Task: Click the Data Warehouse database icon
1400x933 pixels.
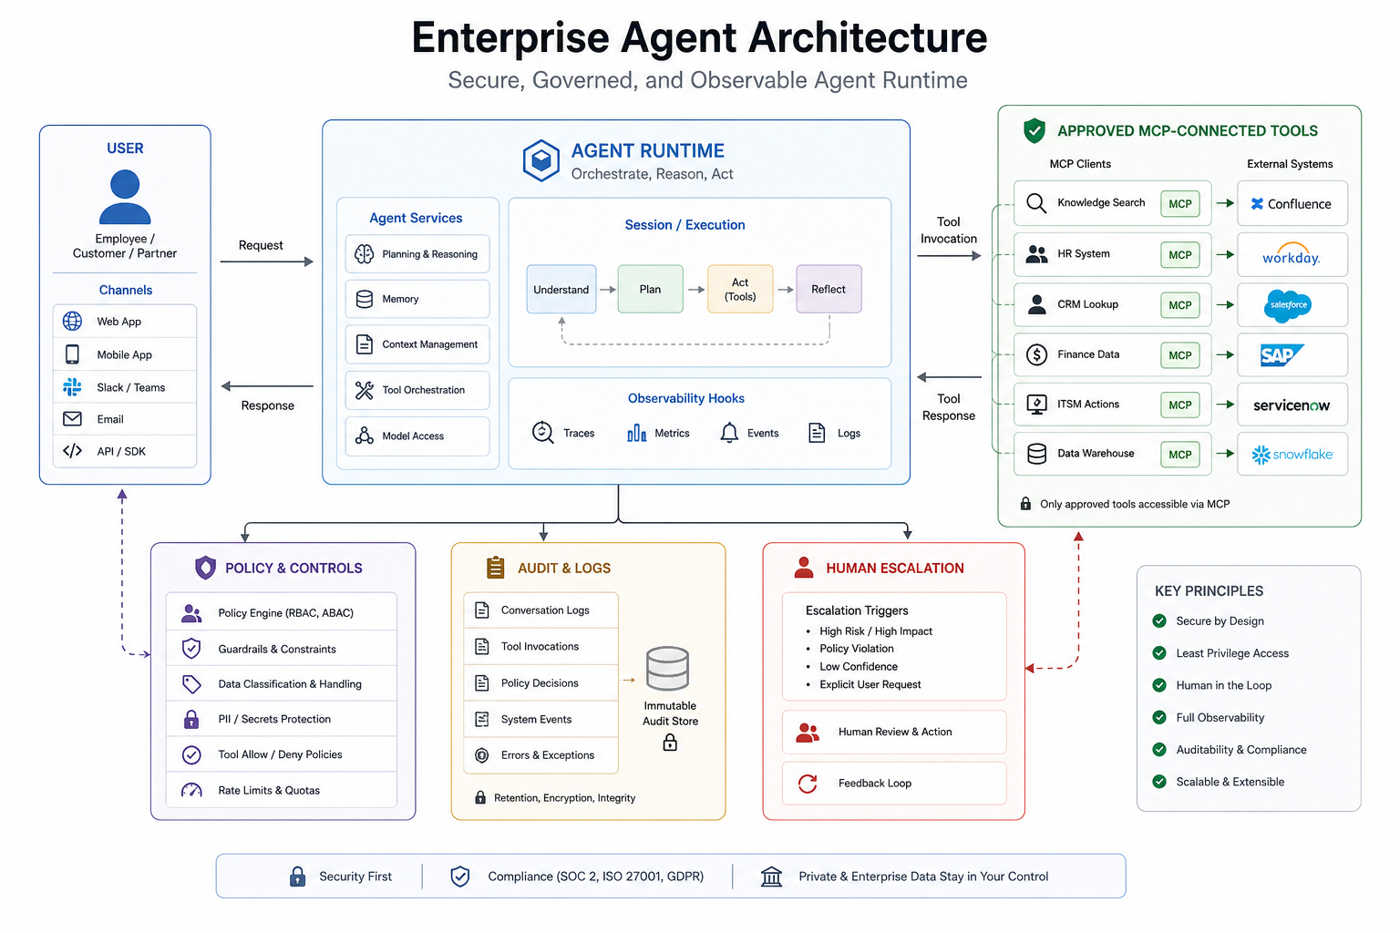Action: [1036, 454]
